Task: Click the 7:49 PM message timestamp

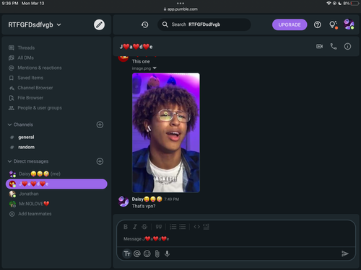Action: point(172,199)
